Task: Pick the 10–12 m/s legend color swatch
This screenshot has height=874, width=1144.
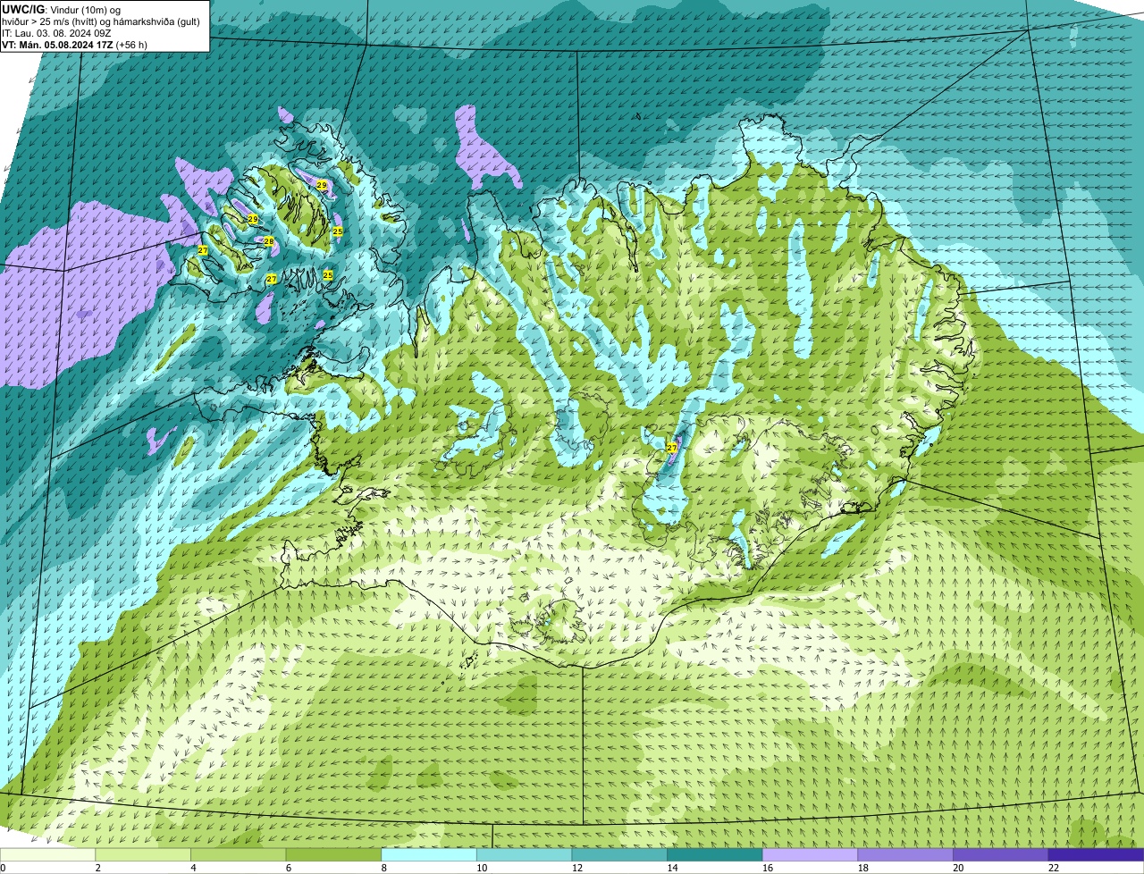Action: point(524,854)
